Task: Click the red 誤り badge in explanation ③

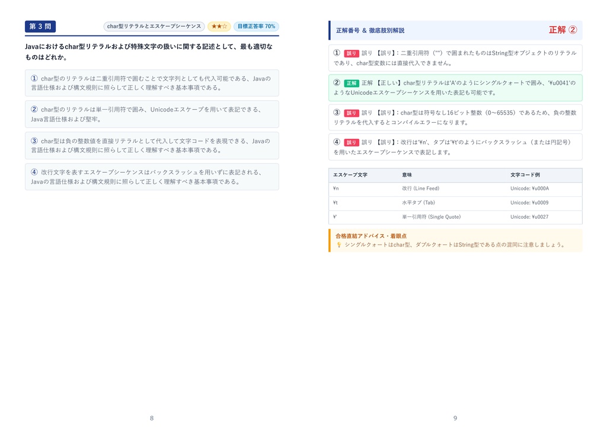Action: tap(352, 113)
